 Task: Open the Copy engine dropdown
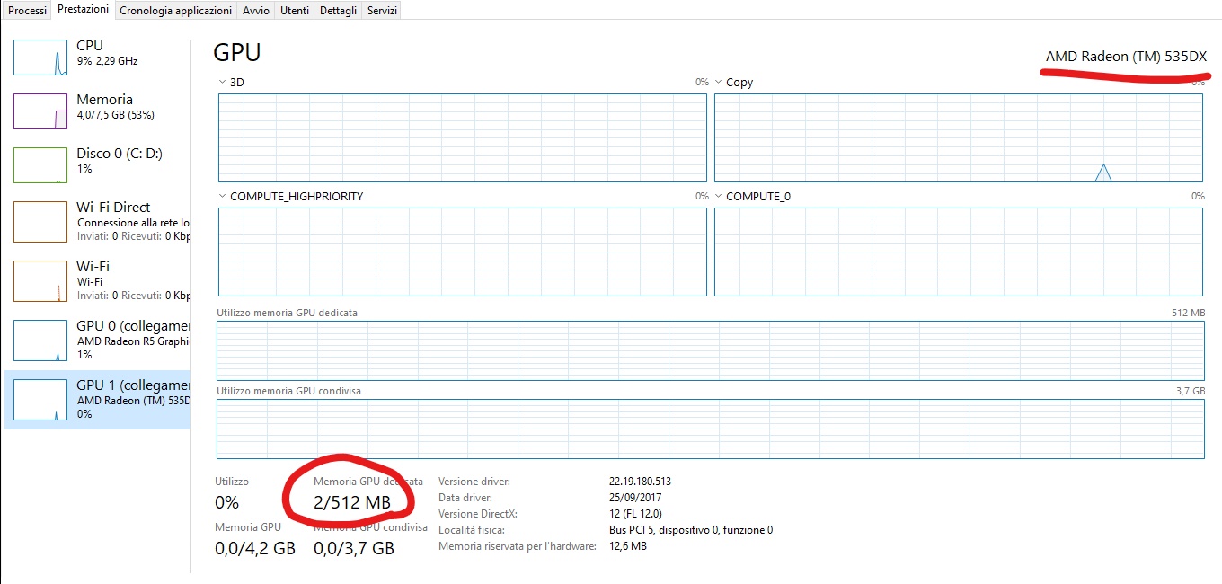719,83
